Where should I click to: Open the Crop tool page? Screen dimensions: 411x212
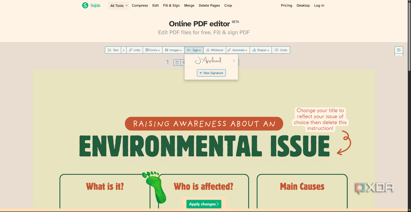pos(228,5)
